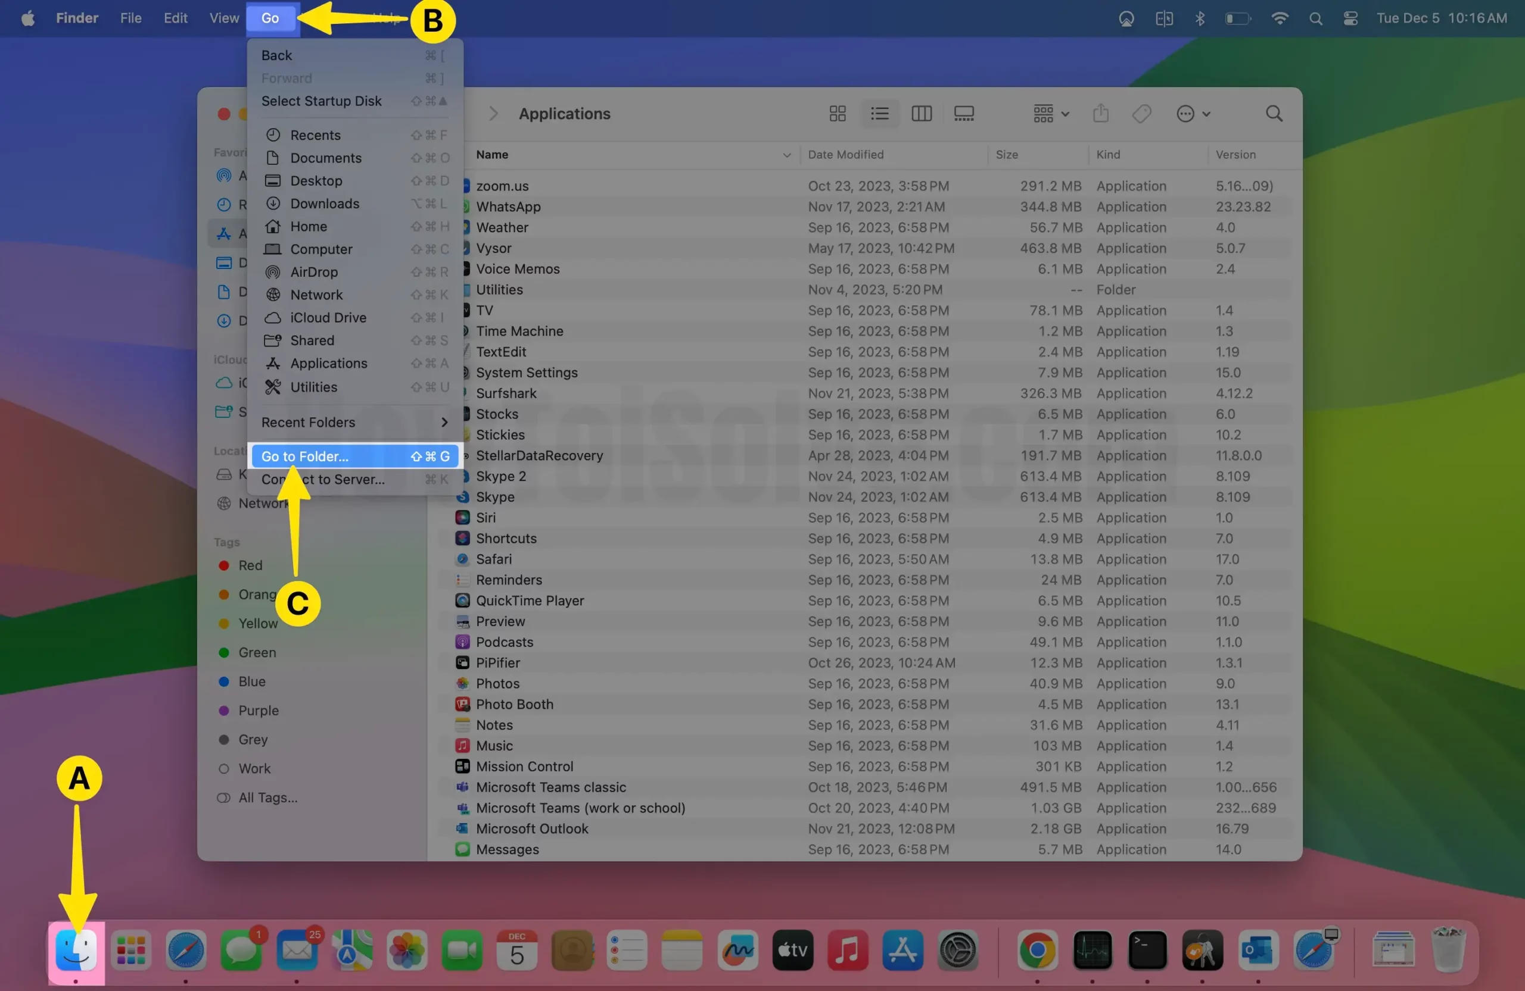This screenshot has height=991, width=1525.
Task: Launch Music app from the Dock
Action: pos(848,950)
